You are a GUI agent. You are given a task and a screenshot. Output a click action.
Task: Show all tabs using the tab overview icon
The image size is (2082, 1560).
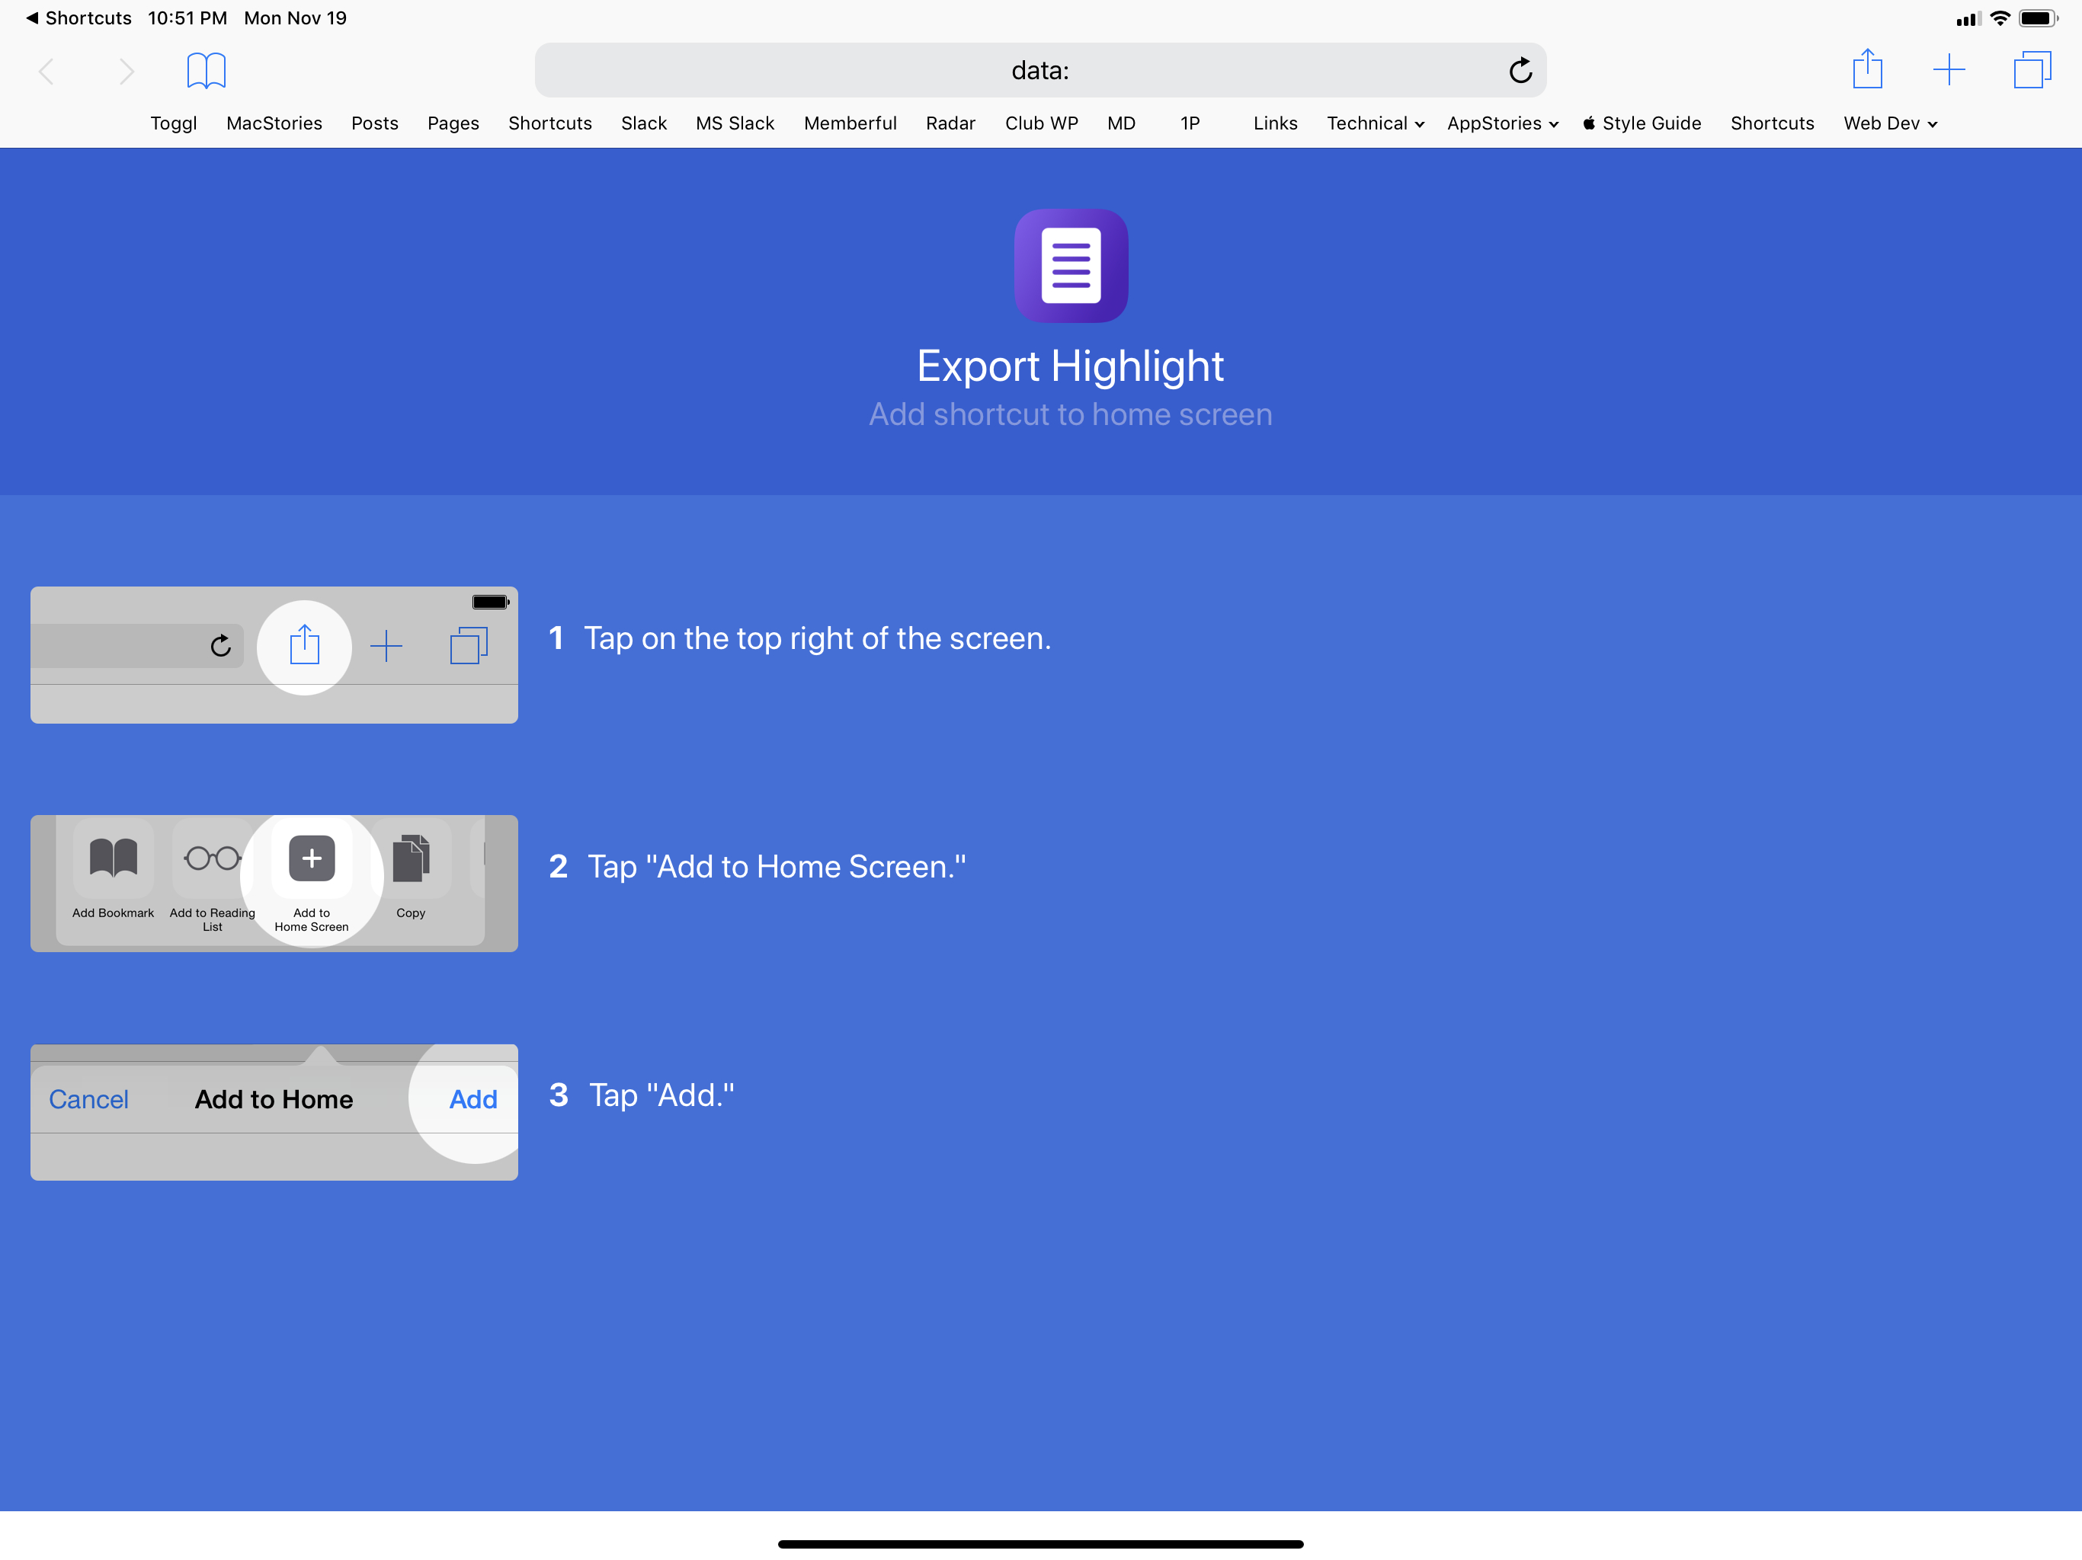[x=2032, y=69]
